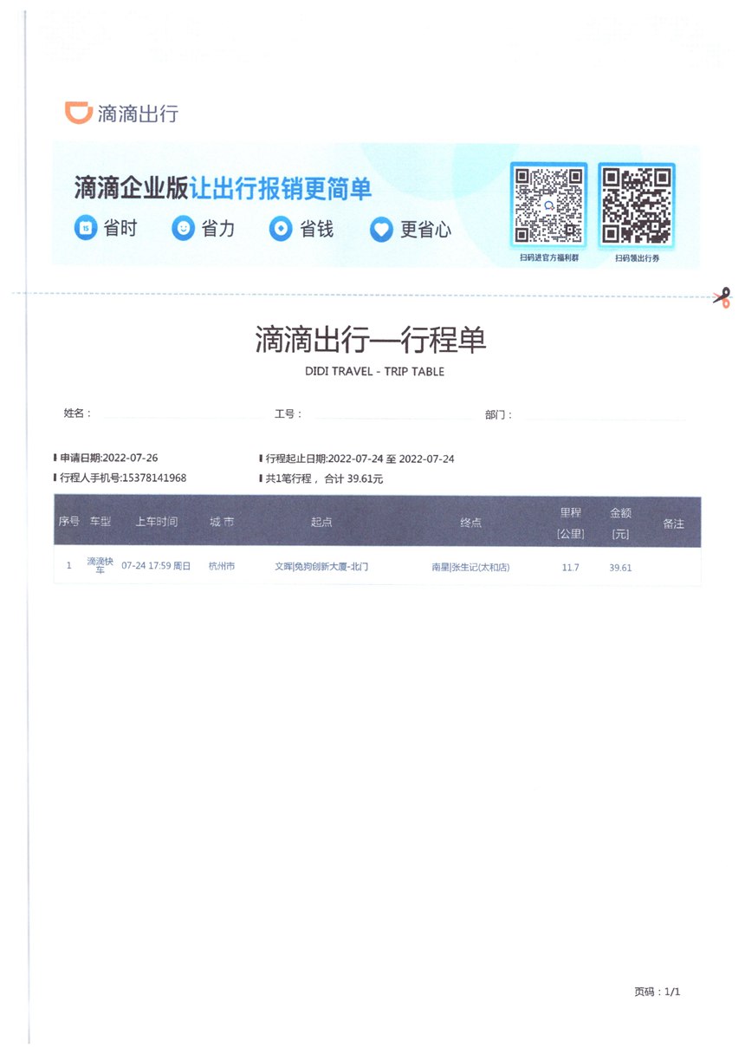Click the 起点 column header

click(321, 523)
